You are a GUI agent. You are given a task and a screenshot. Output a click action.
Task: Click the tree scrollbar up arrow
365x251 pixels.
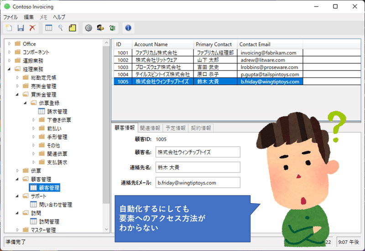pos(106,43)
